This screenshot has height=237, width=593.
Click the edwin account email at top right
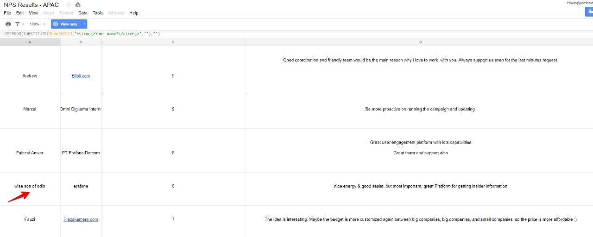coord(579,3)
